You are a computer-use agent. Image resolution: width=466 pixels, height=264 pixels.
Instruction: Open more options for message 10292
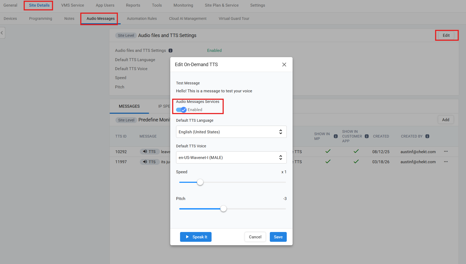click(x=446, y=152)
